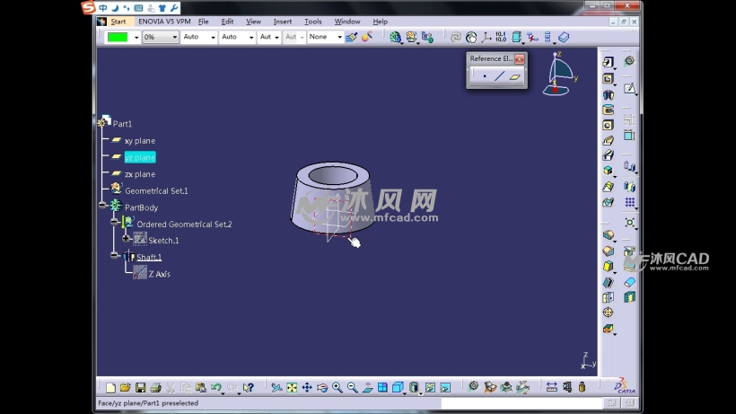
Task: Click the green color swatch
Action: pyautogui.click(x=118, y=37)
